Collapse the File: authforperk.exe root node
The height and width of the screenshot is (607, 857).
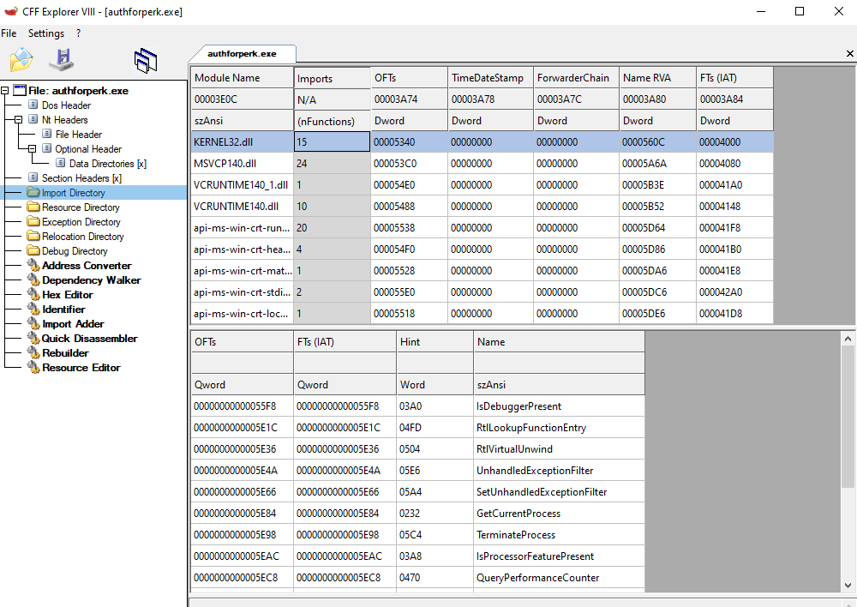click(x=5, y=91)
